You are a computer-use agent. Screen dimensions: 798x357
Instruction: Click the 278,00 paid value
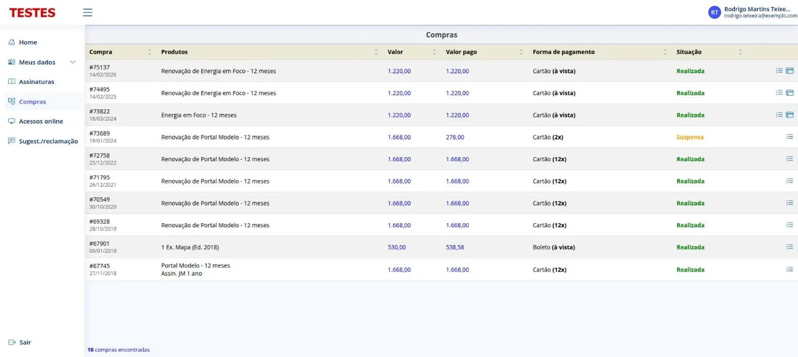455,137
